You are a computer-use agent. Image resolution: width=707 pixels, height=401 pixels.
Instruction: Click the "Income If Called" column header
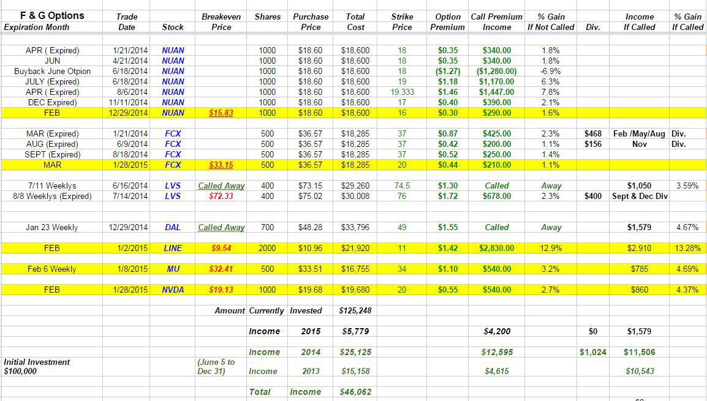point(640,21)
